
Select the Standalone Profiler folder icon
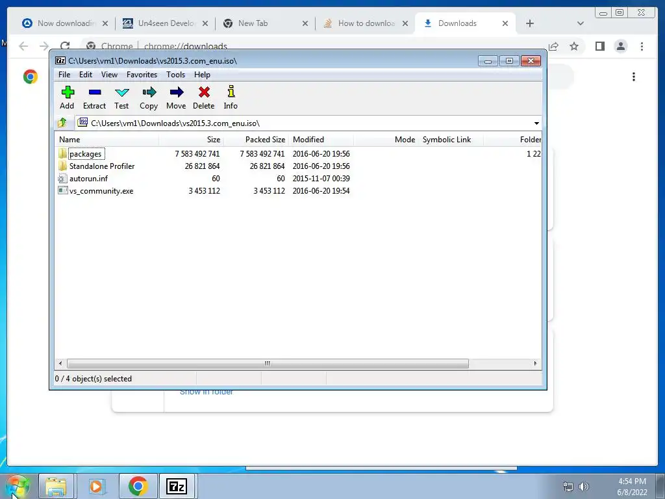point(62,166)
